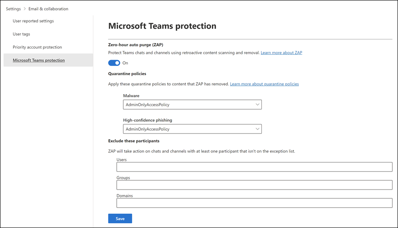Click the Microsoft Teams protection heading

pyautogui.click(x=162, y=26)
